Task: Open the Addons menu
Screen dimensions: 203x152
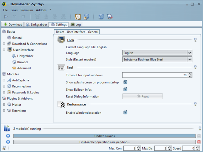Action: tap(41, 10)
